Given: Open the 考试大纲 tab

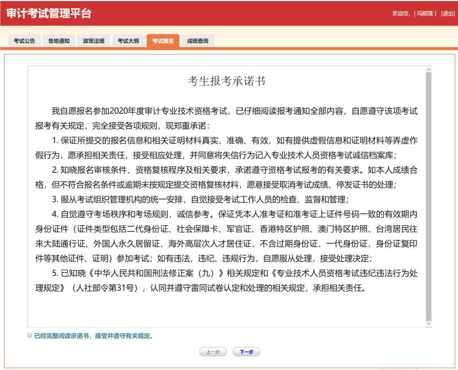Looking at the screenshot, I should [x=127, y=40].
